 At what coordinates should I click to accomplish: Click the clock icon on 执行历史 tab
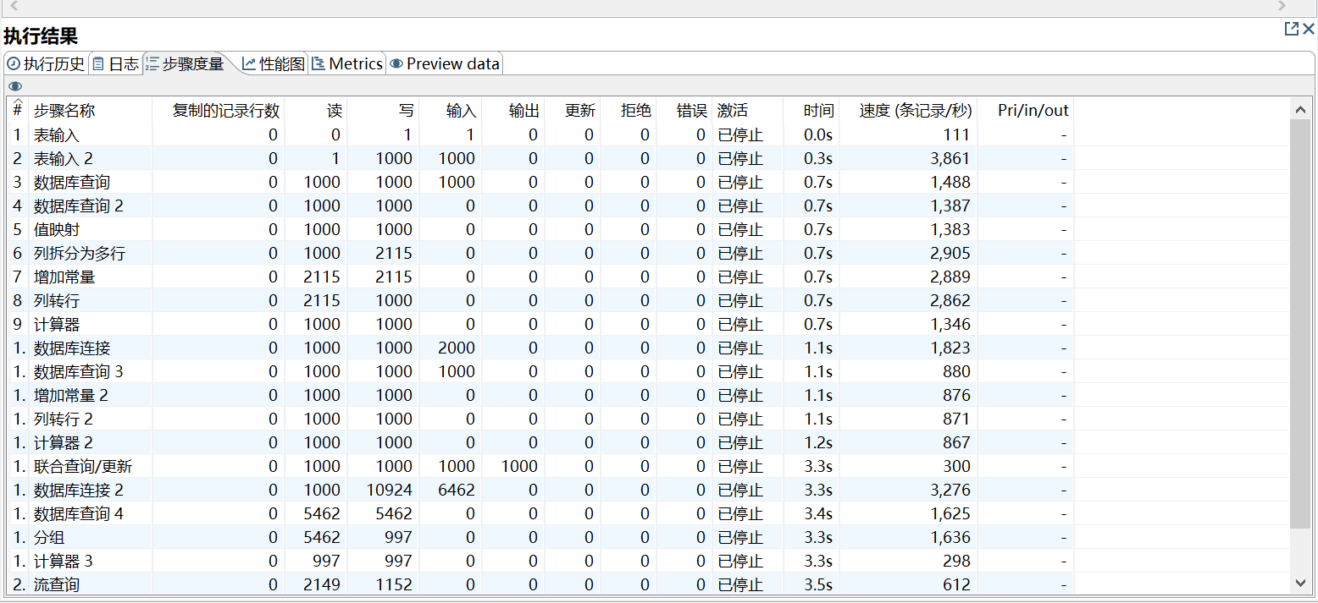(x=12, y=63)
